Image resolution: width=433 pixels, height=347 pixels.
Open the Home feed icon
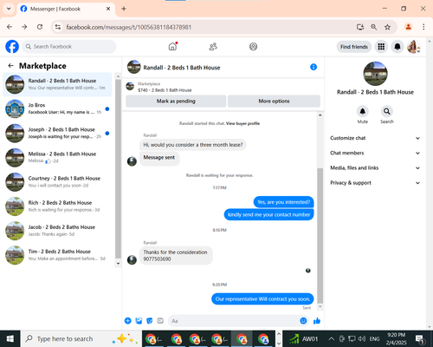click(172, 46)
